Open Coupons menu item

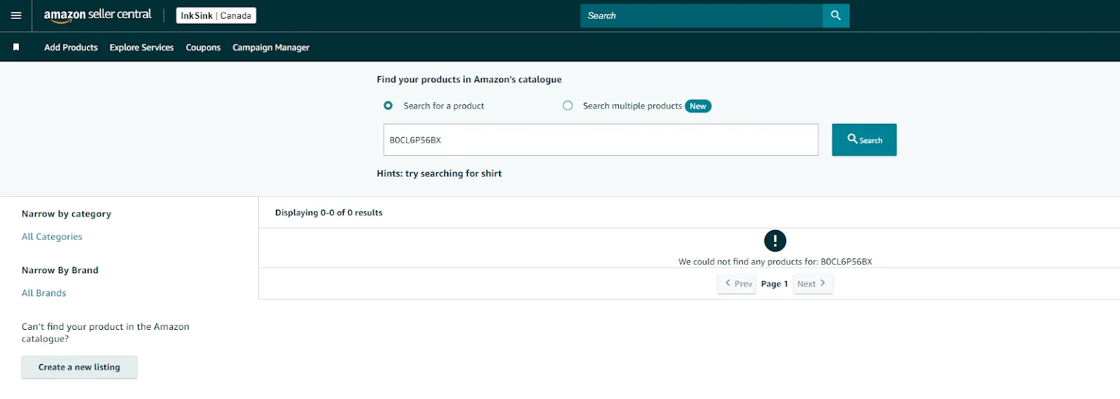point(203,48)
